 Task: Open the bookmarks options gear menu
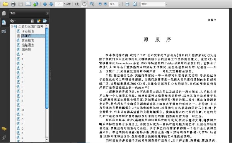coord(13,21)
